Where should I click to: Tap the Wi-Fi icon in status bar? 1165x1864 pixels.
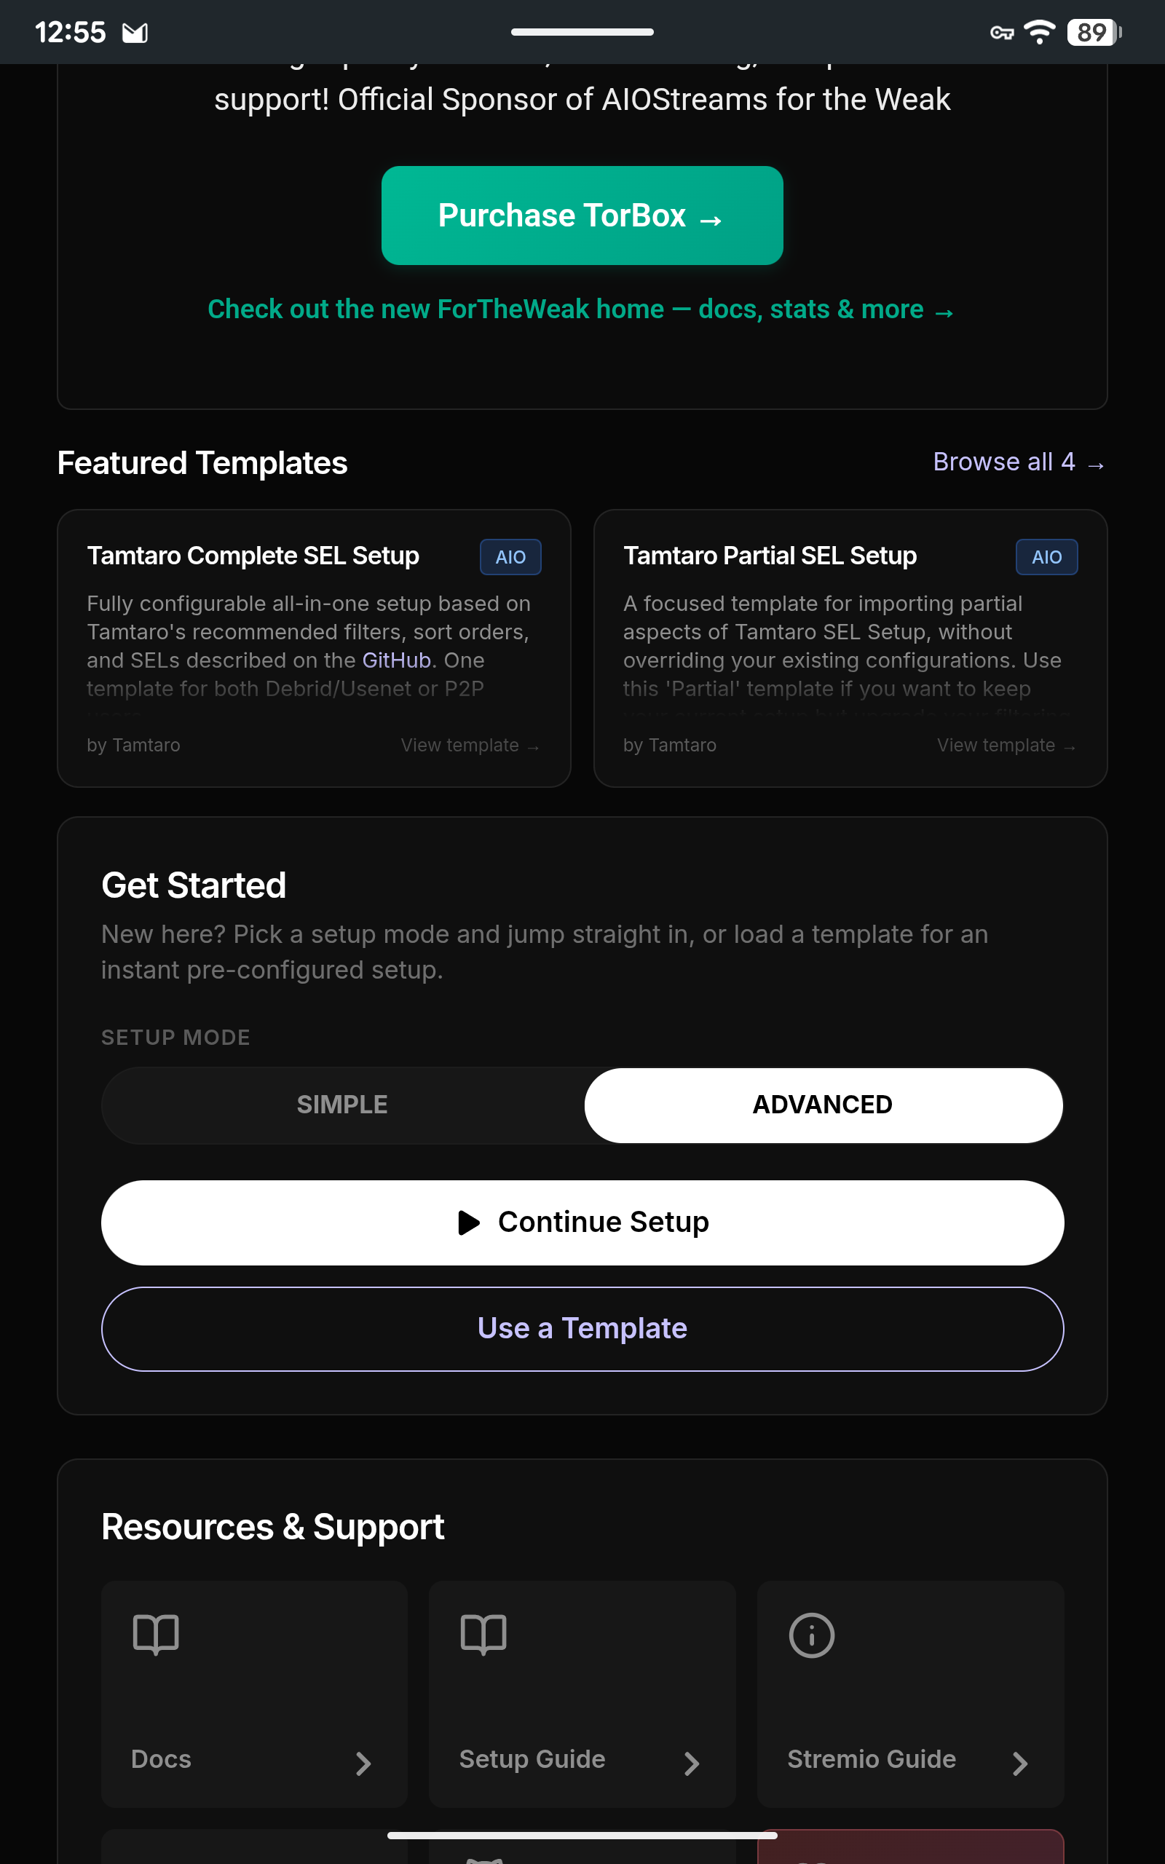[x=1040, y=32]
